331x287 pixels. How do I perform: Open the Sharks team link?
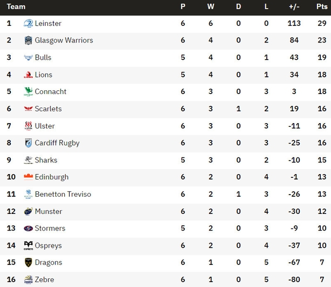point(46,160)
